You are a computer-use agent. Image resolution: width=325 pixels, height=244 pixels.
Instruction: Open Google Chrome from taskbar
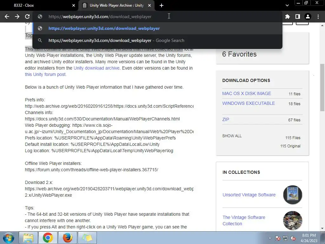(48, 238)
